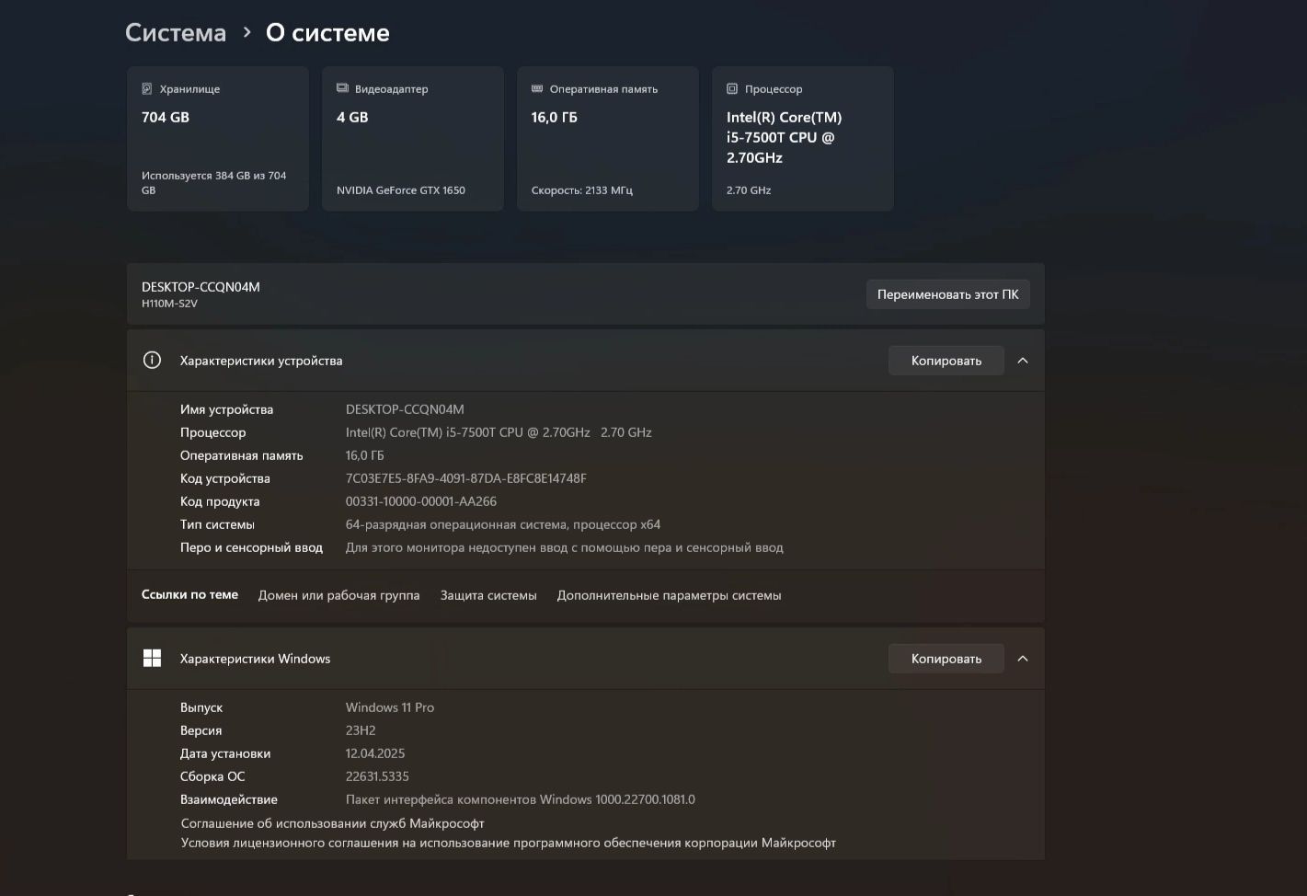1307x896 pixels.
Task: Open the Видеоадаптер card
Action: (x=413, y=138)
